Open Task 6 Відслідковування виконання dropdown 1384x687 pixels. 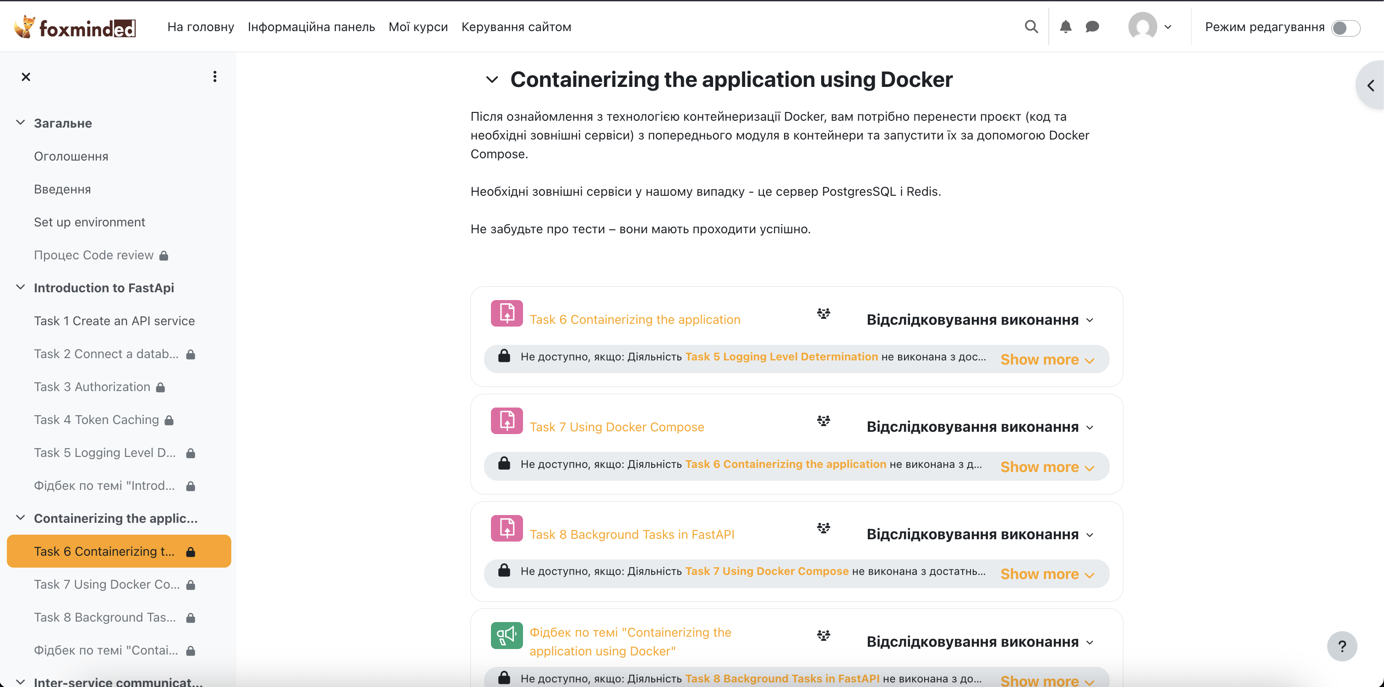[x=980, y=320]
